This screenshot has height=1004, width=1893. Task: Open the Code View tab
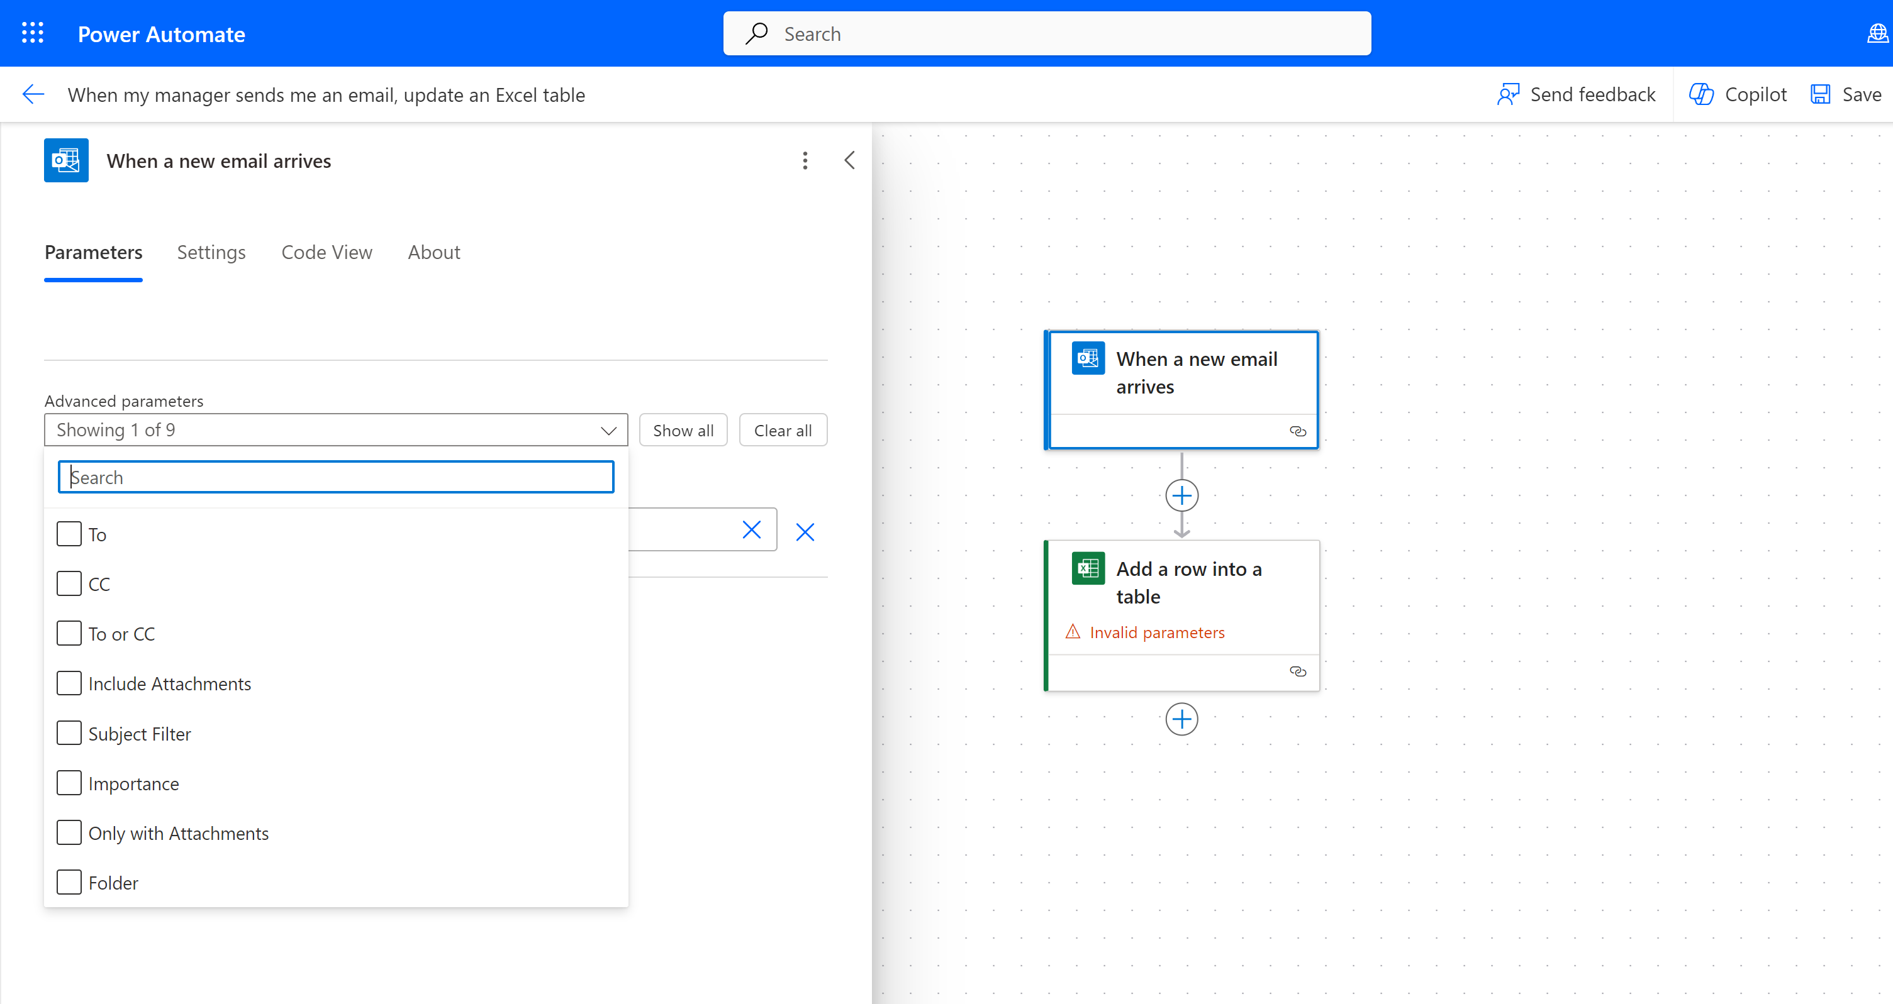(x=327, y=253)
